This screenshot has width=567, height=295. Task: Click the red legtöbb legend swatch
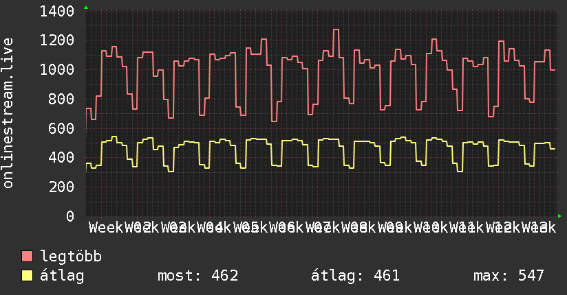(x=27, y=257)
